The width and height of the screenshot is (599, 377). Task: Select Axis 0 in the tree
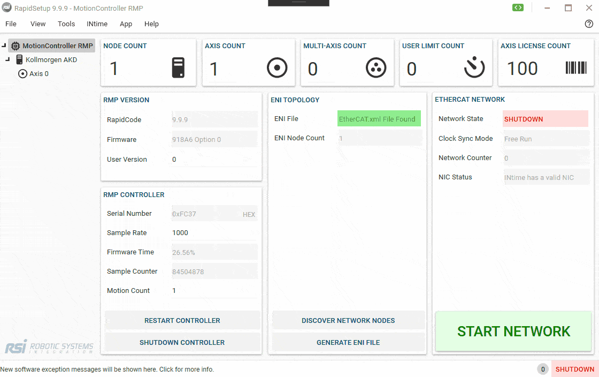pos(39,73)
